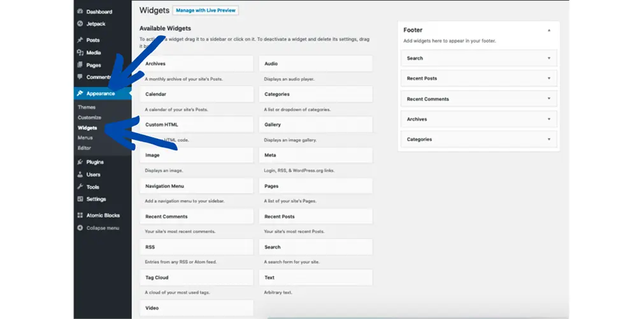Click the Dashboard icon in the sidebar
This screenshot has height=319, width=637.
80,11
